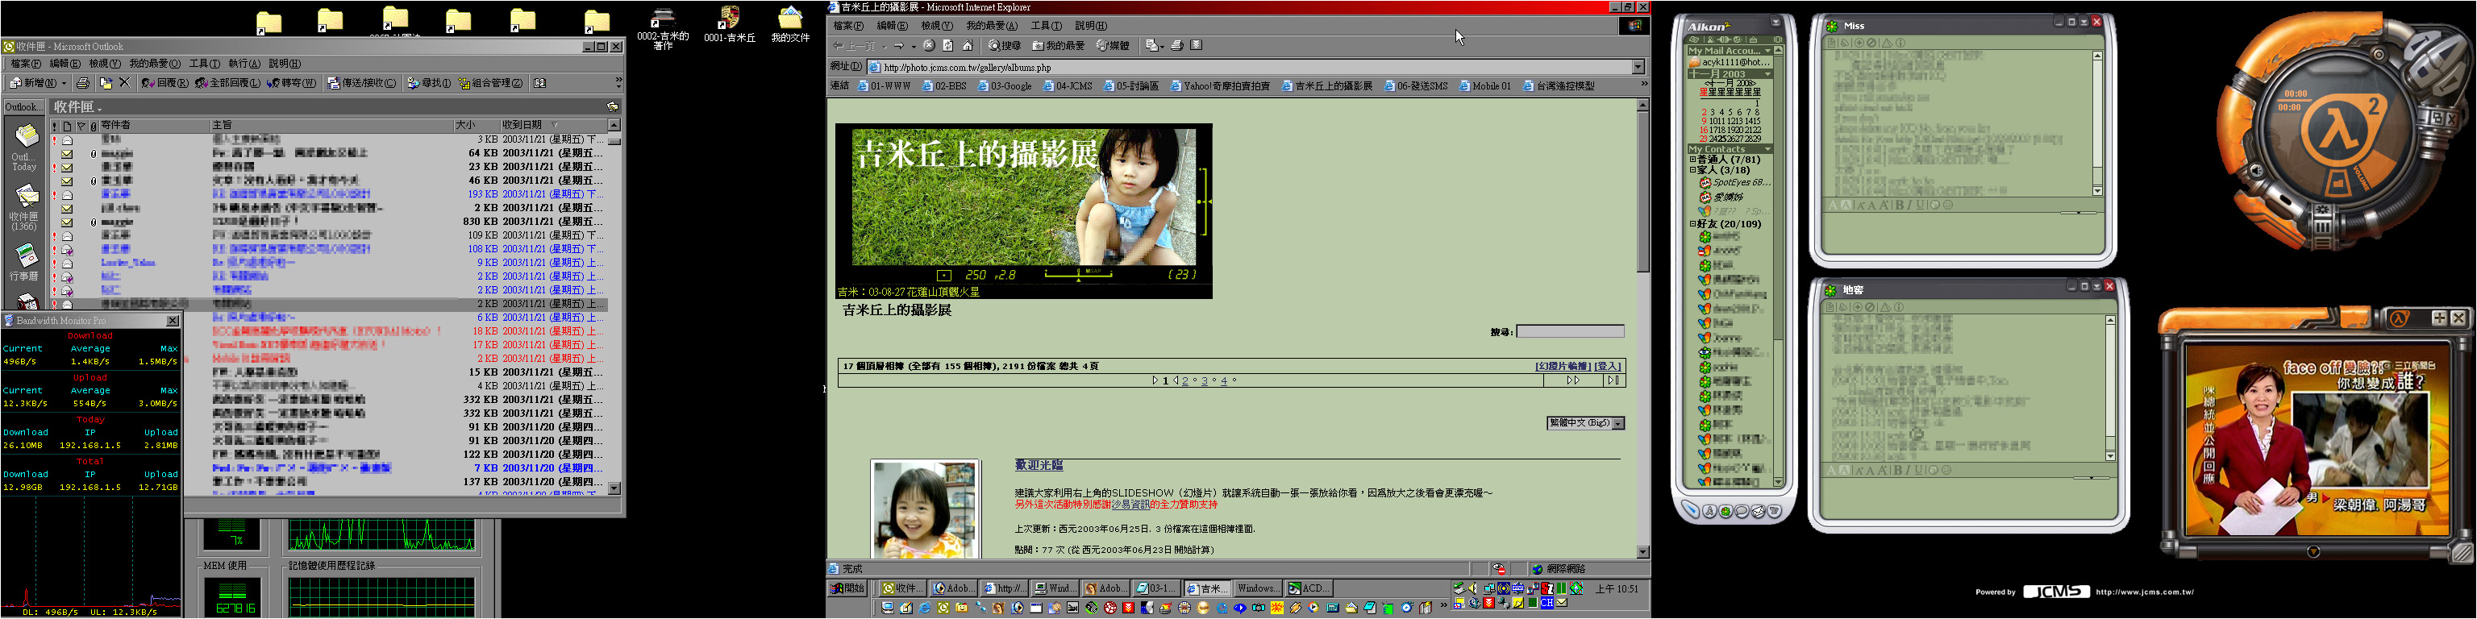Click the IE Forward arrow button
2477x619 pixels.
(x=898, y=45)
